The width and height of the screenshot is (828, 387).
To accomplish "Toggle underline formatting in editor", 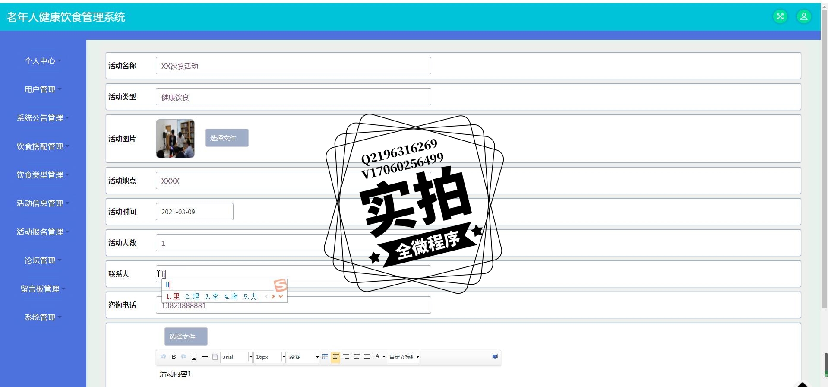I will click(x=194, y=357).
